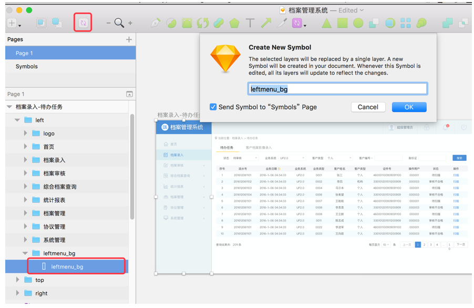Click the Cancel button in dialog

click(368, 107)
